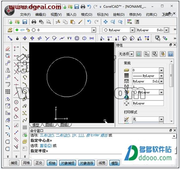180x169 pixels.
Task: Close the 特性 Properties panel
Action: (x=175, y=45)
